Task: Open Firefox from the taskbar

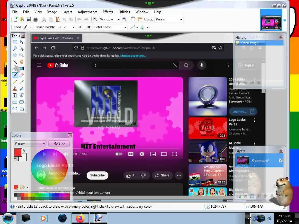Action: [x=80, y=218]
